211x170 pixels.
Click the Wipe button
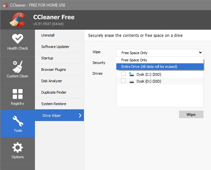191,115
